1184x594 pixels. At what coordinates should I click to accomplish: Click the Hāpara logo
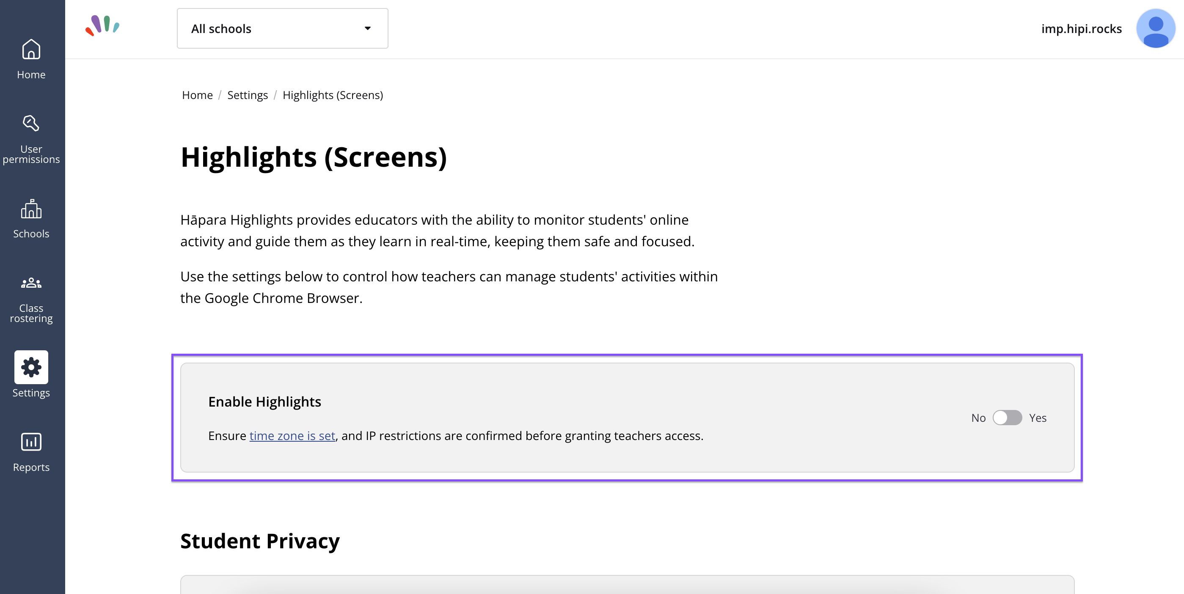(x=102, y=26)
